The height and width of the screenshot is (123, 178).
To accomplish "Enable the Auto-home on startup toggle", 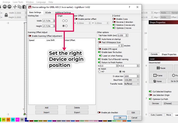I will pyautogui.click(x=100, y=39).
